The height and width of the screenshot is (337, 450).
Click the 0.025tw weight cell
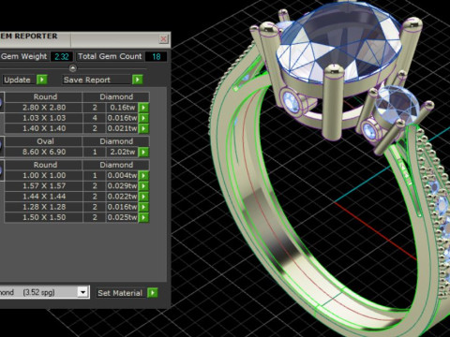click(122, 217)
